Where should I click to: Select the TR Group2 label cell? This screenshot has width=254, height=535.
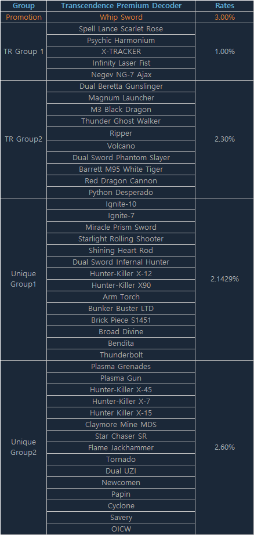(x=24, y=139)
